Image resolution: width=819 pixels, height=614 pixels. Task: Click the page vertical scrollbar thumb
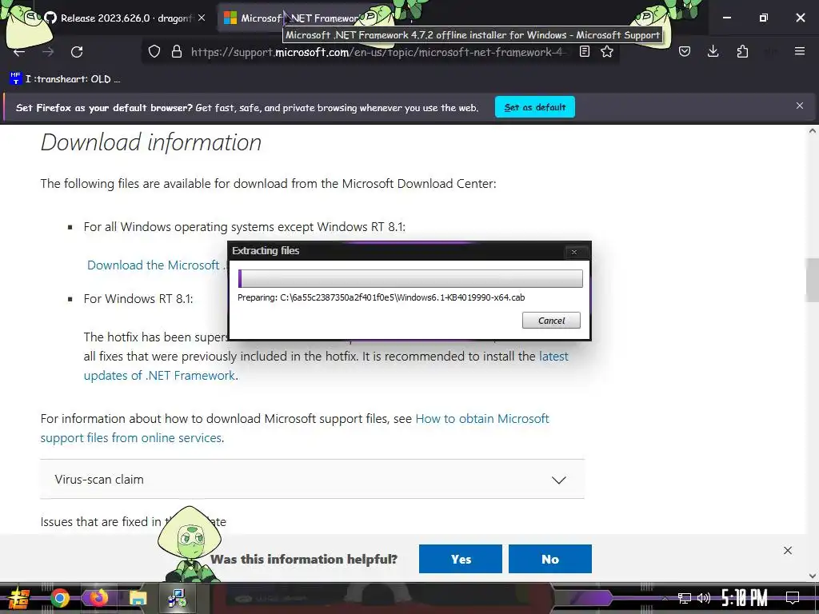coord(813,280)
